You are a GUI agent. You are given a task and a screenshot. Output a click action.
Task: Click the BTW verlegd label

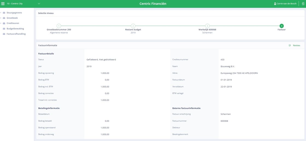(x=178, y=93)
